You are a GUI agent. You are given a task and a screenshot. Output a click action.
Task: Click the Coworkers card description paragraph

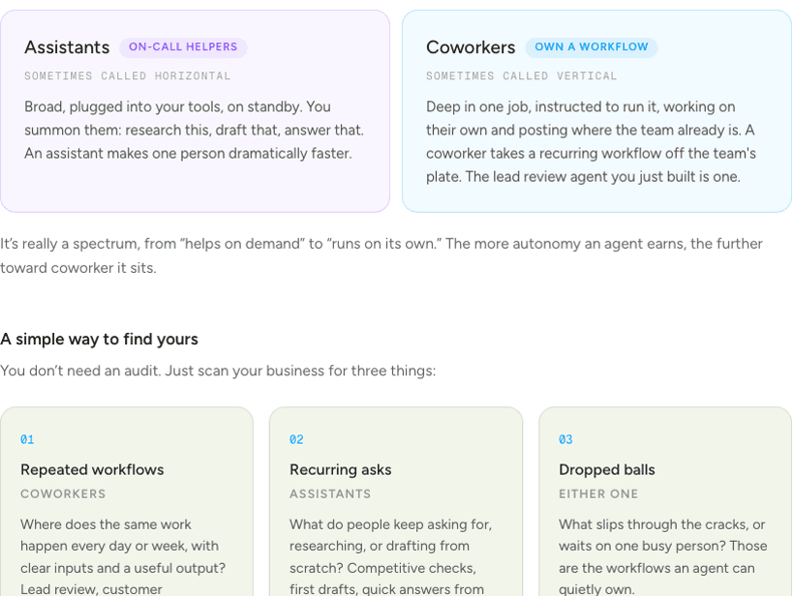(591, 141)
